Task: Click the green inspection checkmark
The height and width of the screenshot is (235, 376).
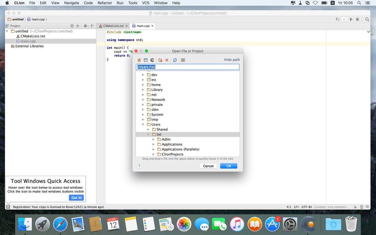Action: click(x=368, y=32)
